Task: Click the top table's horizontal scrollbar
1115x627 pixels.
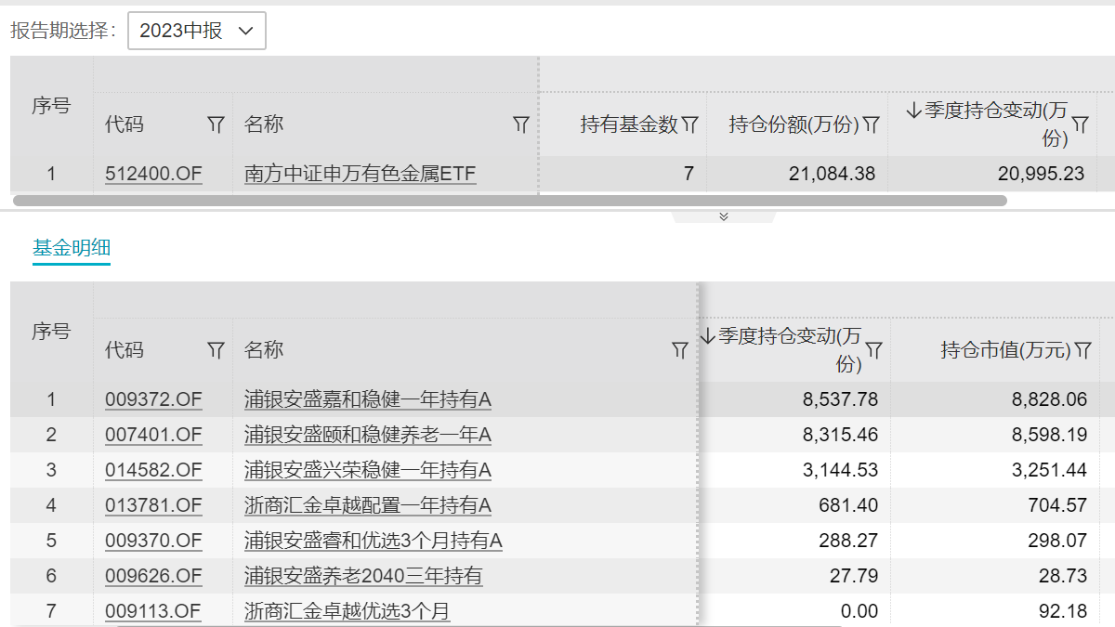Action: click(x=509, y=200)
